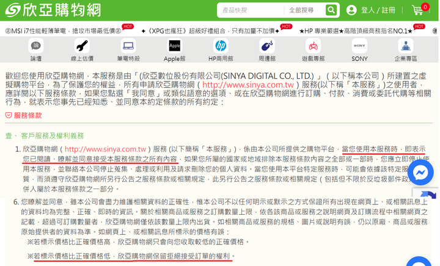Screen dimensions: 440x266
Task: Open the shopping cart icon
Action: click(x=417, y=10)
